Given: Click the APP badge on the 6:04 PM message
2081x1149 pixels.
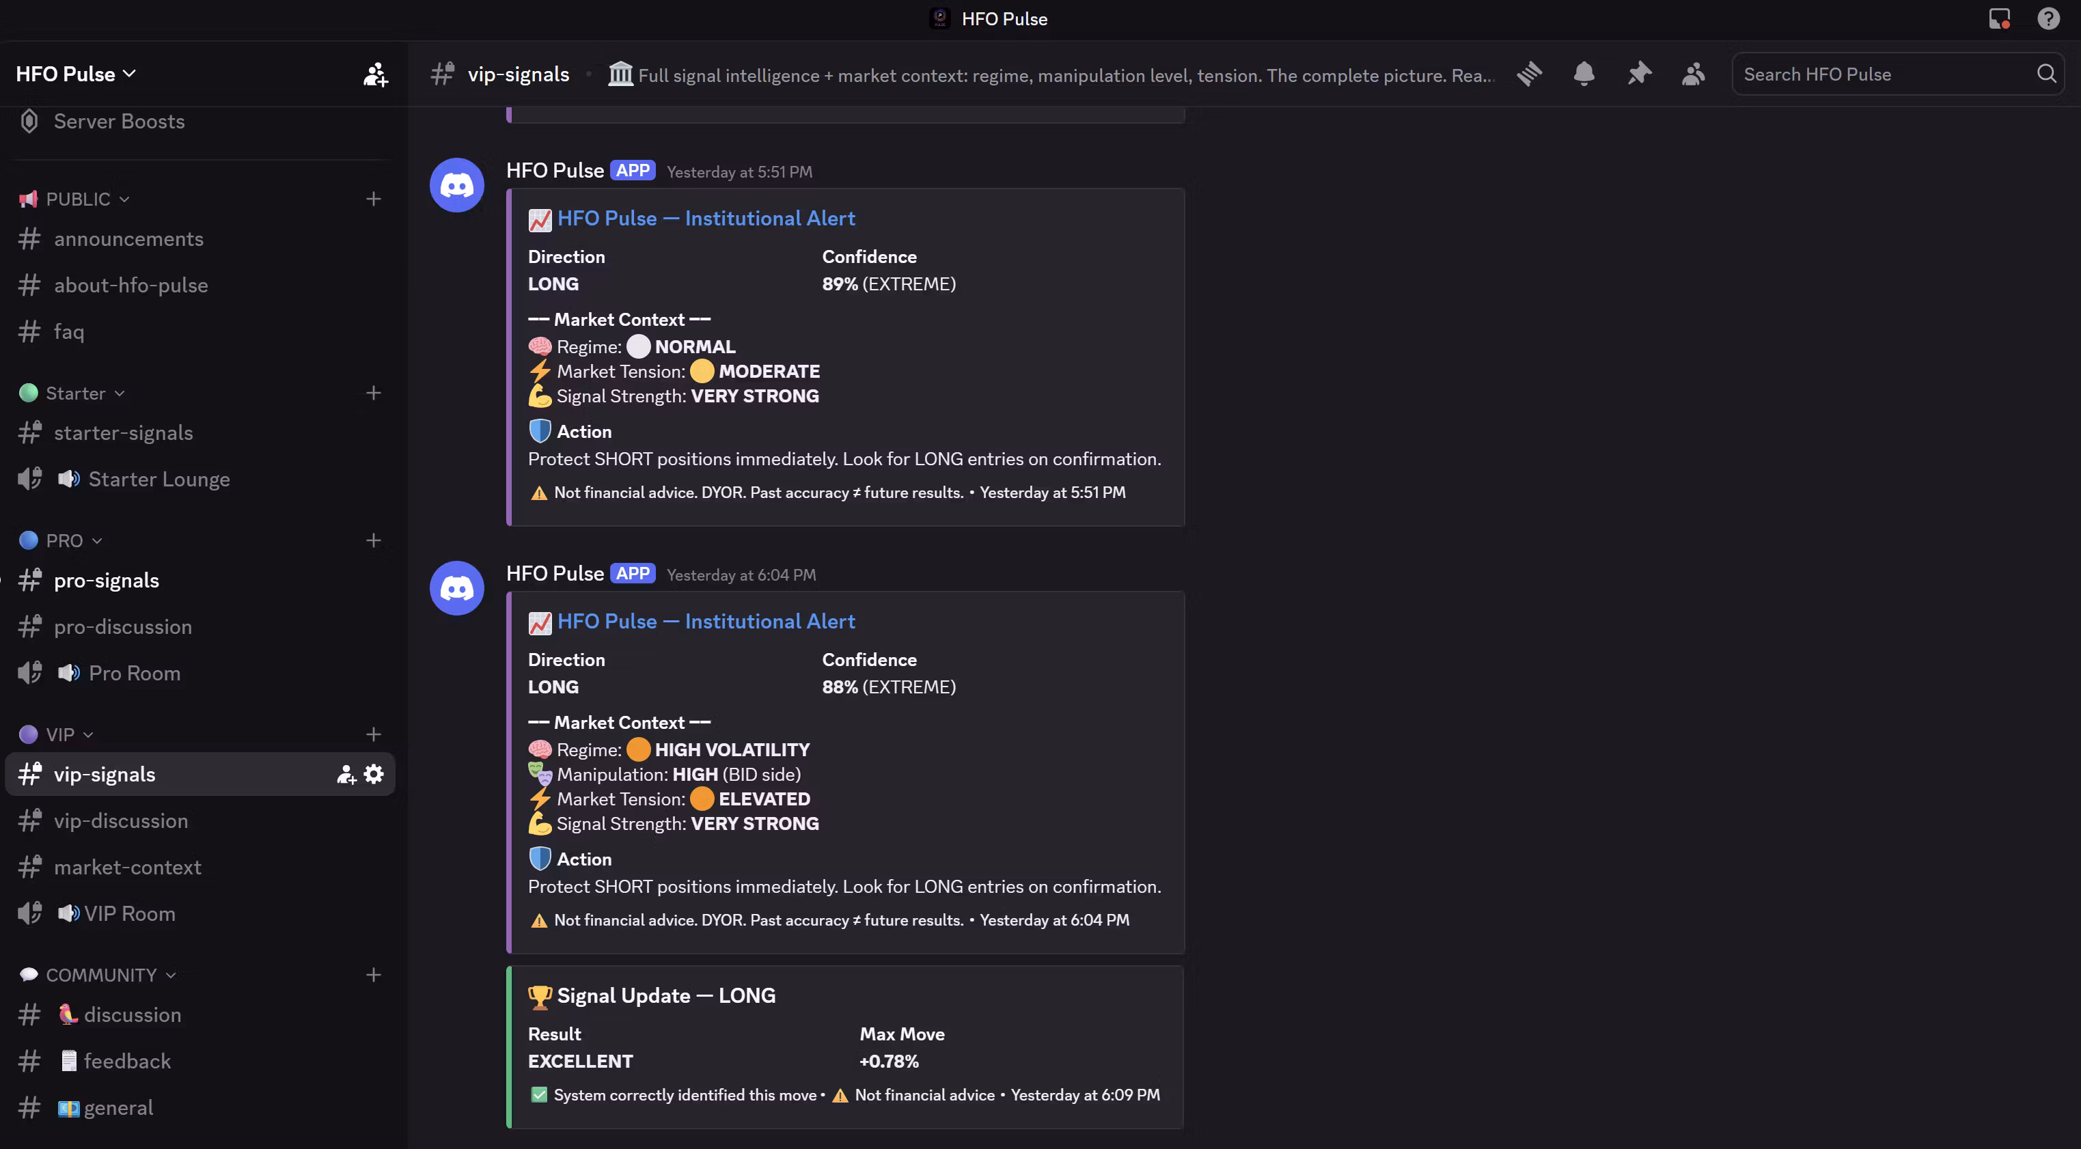Looking at the screenshot, I should click(633, 574).
